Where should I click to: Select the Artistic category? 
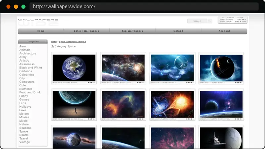[x=24, y=61]
